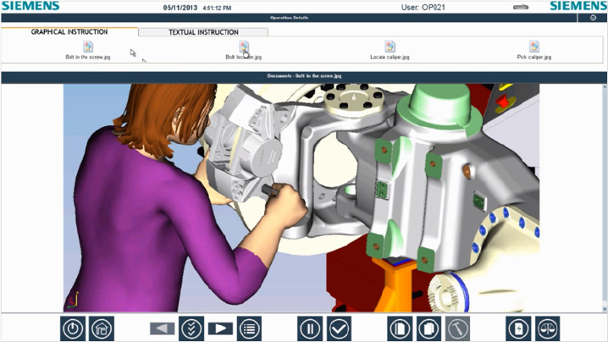The width and height of the screenshot is (608, 342).
Task: Go to previous step with left arrow
Action: point(163,328)
